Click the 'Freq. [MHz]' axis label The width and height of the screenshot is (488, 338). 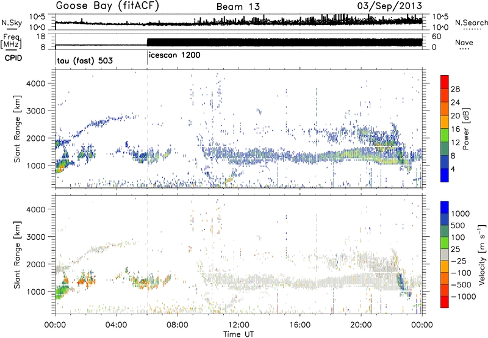coord(12,41)
